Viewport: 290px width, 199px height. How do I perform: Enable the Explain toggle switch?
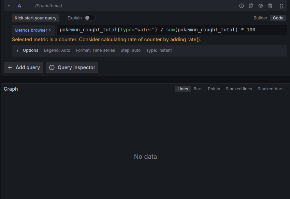[90, 18]
